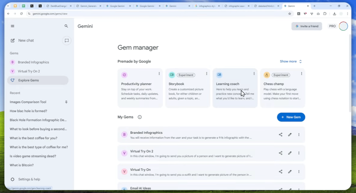
Task: Open Virtual Try On gem in list
Action: (211, 172)
